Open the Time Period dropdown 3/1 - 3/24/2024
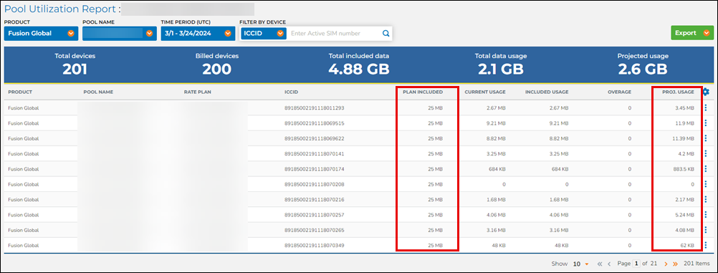Viewport: 718px width, 273px height. 198,33
